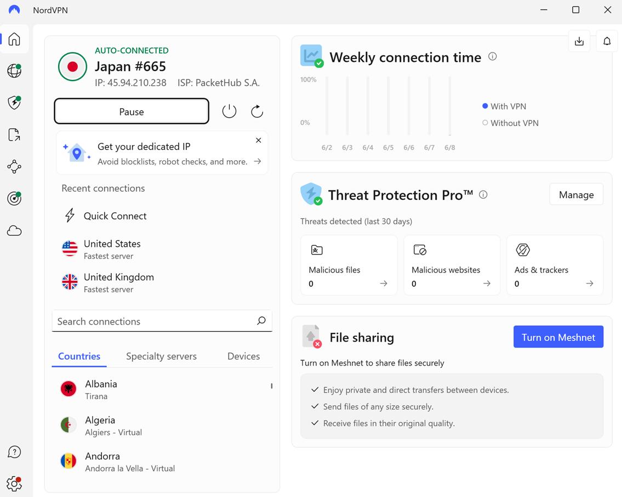Click the United States flag icon
This screenshot has width=622, height=497.
(70, 248)
